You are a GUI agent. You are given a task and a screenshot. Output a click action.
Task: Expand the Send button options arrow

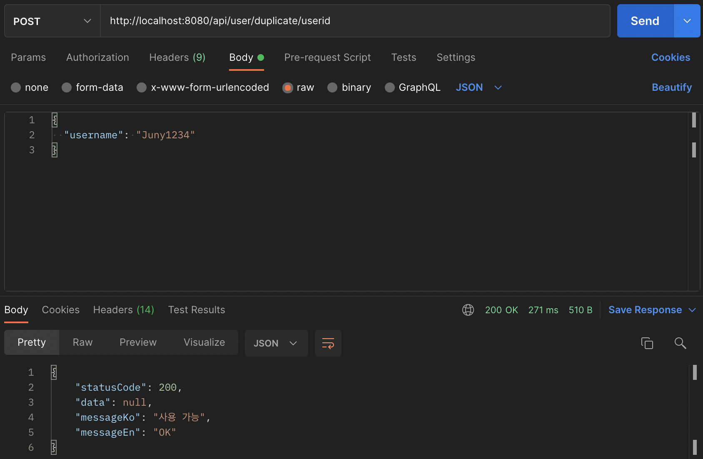point(687,21)
